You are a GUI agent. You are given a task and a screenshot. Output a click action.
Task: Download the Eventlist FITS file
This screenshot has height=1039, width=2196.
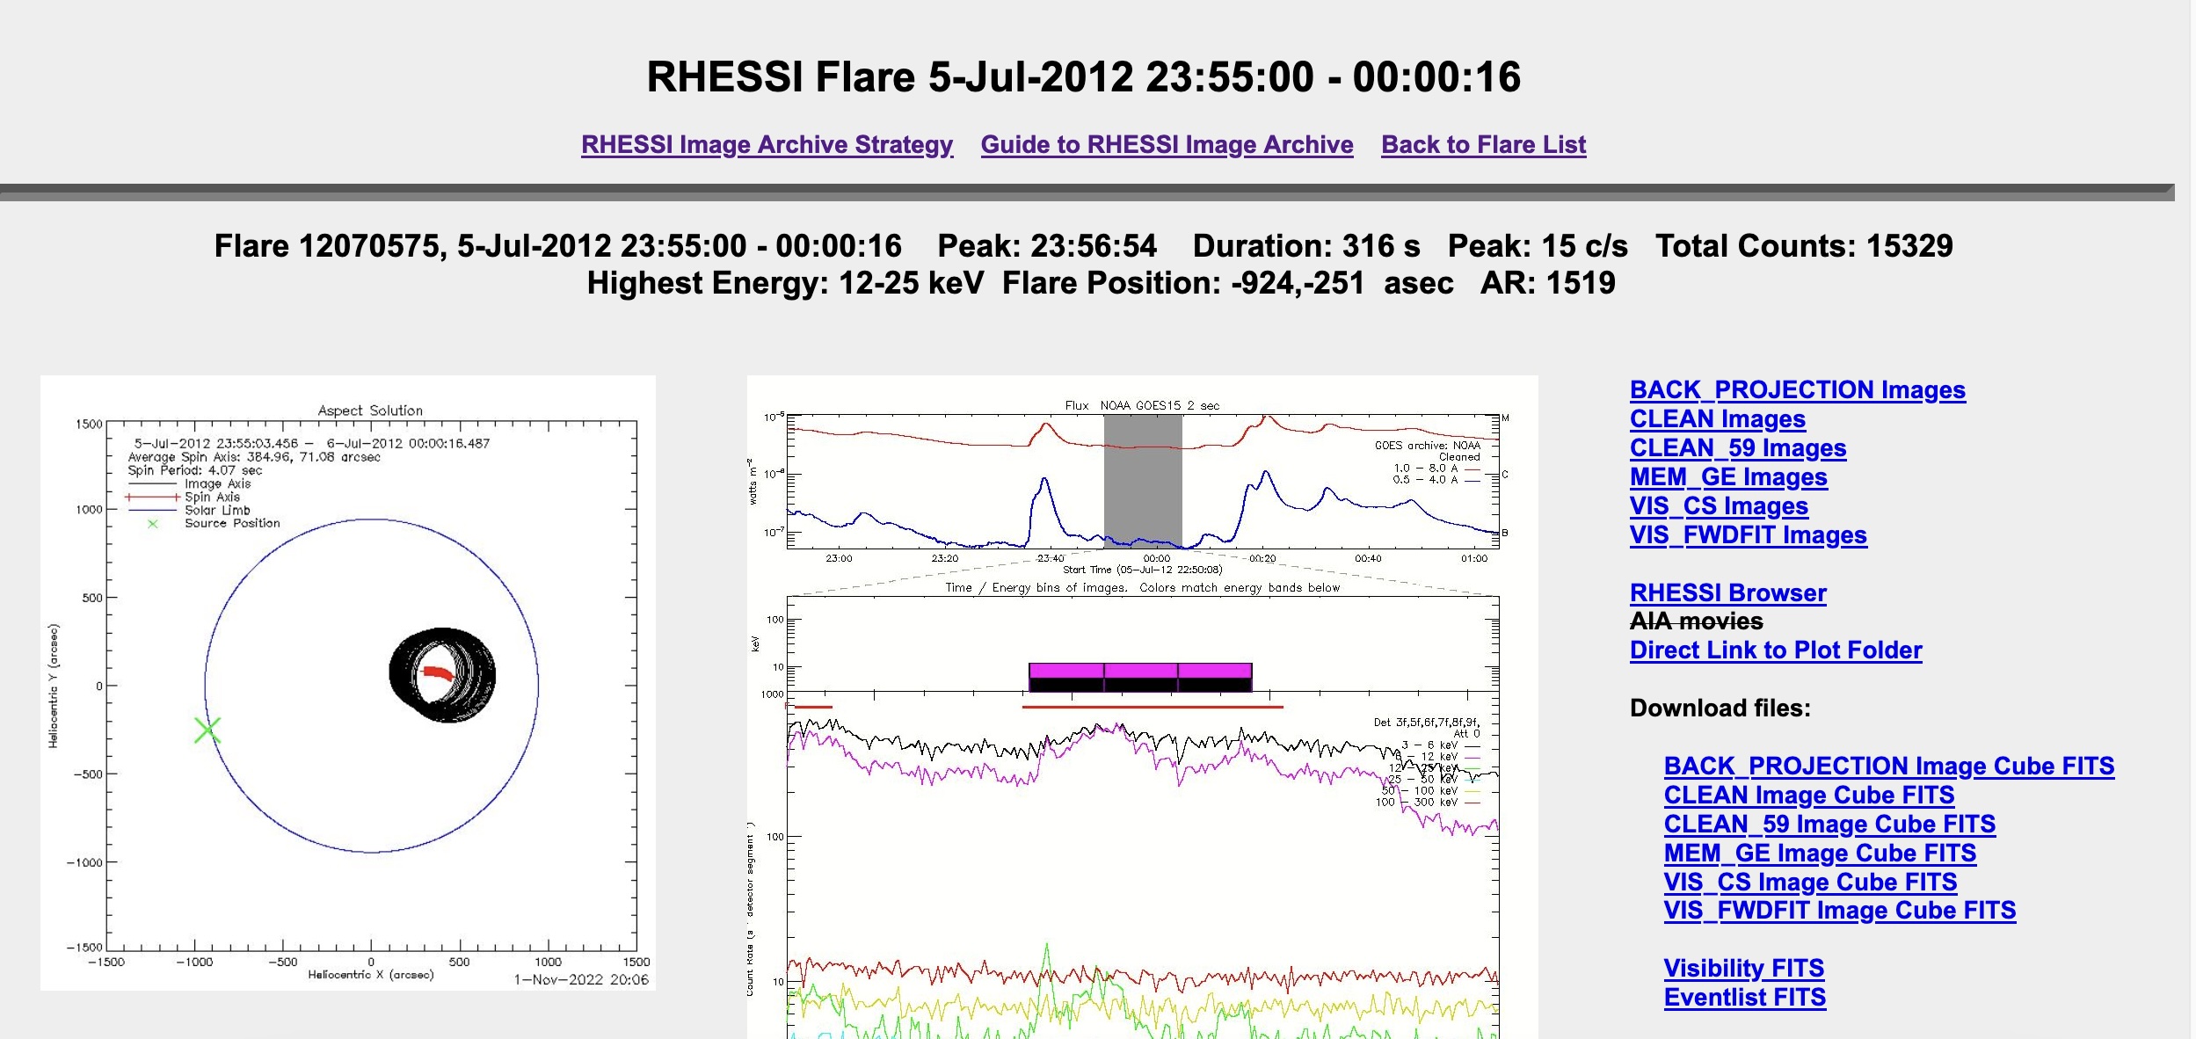pyautogui.click(x=1744, y=997)
